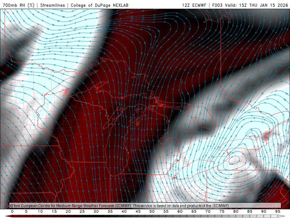Click the colorbar label "80"

236,211
